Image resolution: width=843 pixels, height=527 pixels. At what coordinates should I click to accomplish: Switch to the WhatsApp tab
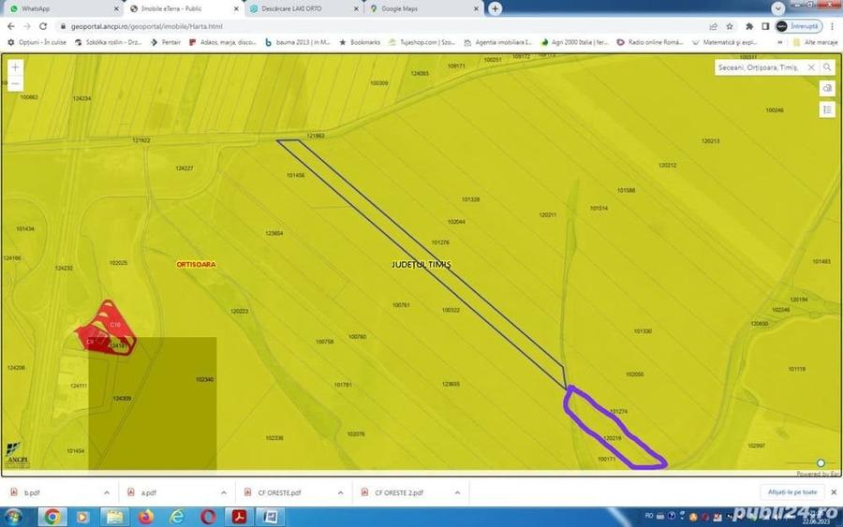62,8
